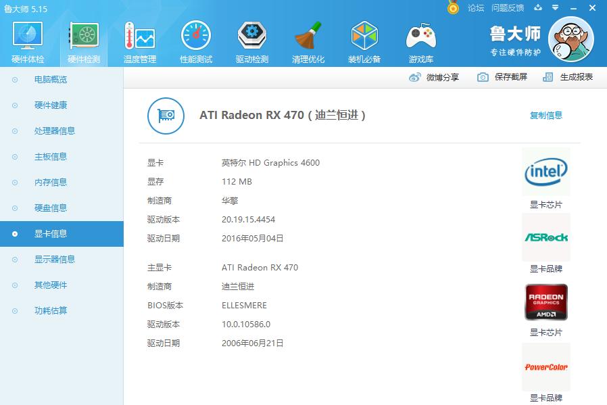
Task: Click the 鲁大师 5.15 window title
Action: (26, 9)
